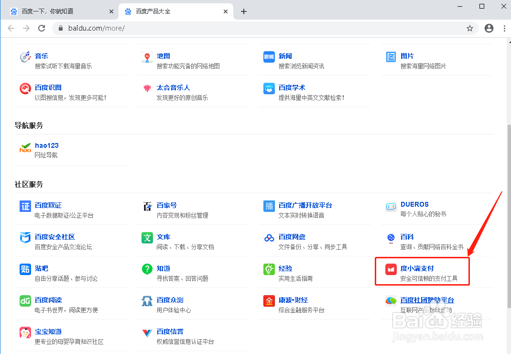
Task: Open the 百度信誉 link
Action: [x=170, y=332]
